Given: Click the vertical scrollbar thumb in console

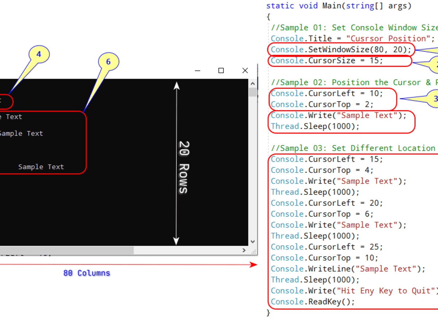Looking at the screenshot, I should (x=252, y=92).
